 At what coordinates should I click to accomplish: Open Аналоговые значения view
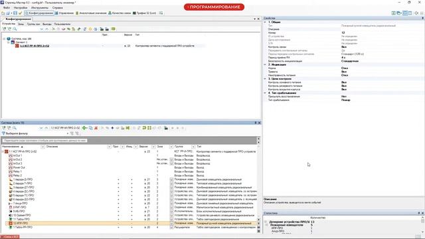coord(91,13)
